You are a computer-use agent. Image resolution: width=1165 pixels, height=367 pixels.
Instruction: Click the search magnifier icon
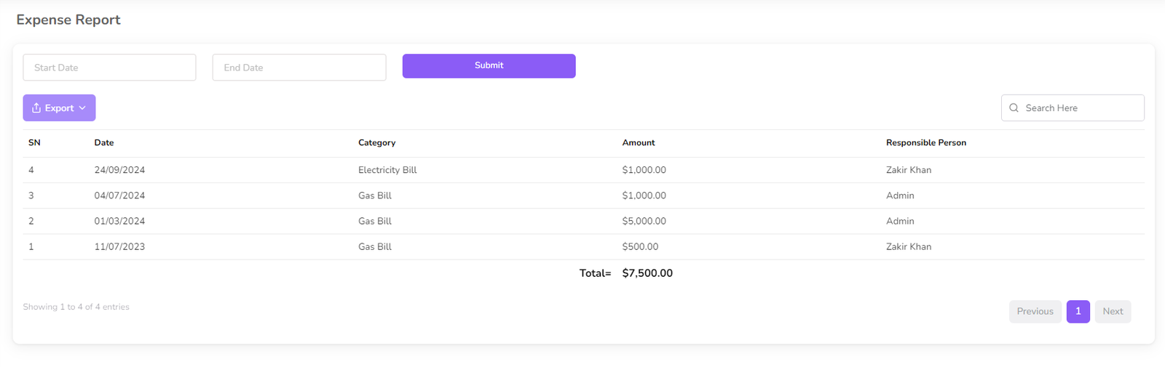[1014, 108]
